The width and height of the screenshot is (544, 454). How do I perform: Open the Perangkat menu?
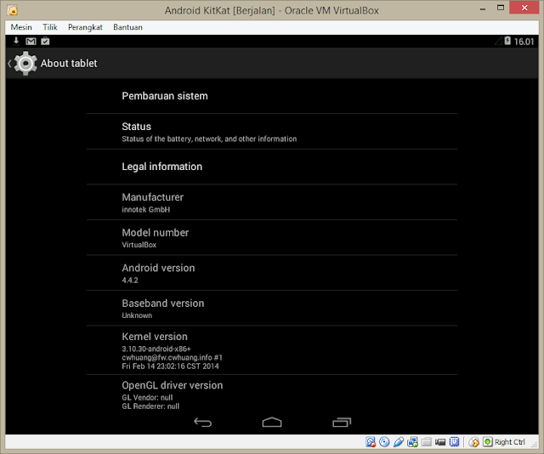coord(85,27)
